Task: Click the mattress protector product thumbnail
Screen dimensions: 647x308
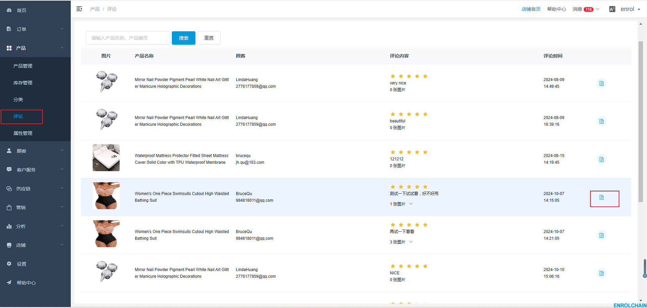Action: coord(106,158)
